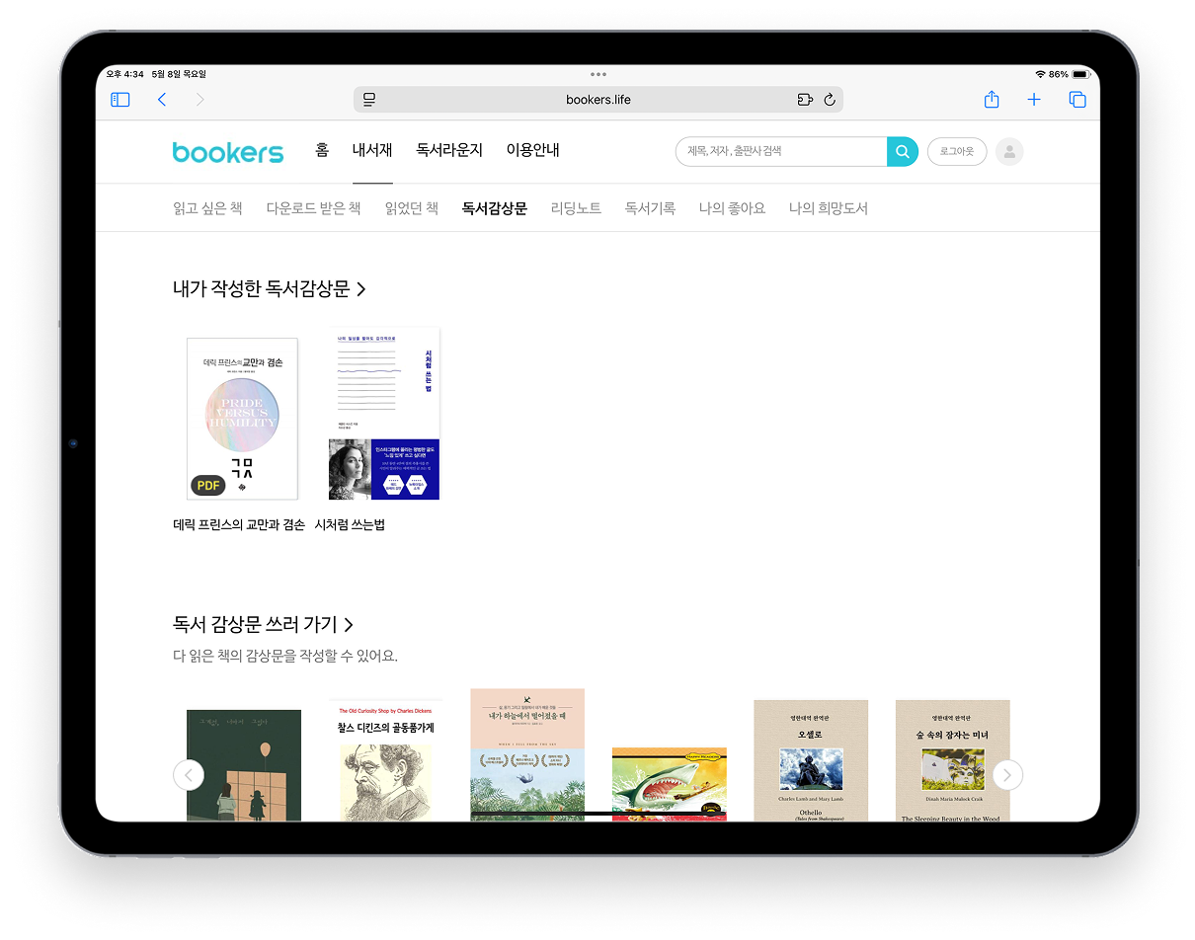This screenshot has height=940, width=1195.
Task: Focus the 제목, 저자, 출판사 검색 field
Action: pos(780,151)
